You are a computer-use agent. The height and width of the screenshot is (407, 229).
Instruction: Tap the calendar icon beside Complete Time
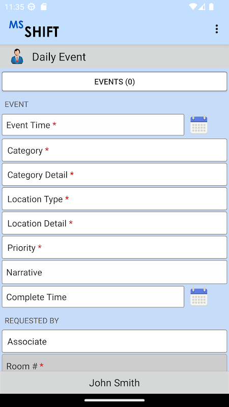pos(198,297)
